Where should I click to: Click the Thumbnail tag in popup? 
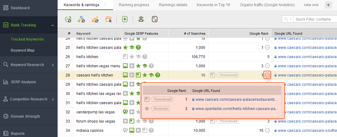162,99
